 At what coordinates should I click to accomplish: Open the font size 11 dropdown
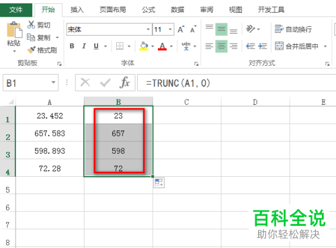(170, 30)
